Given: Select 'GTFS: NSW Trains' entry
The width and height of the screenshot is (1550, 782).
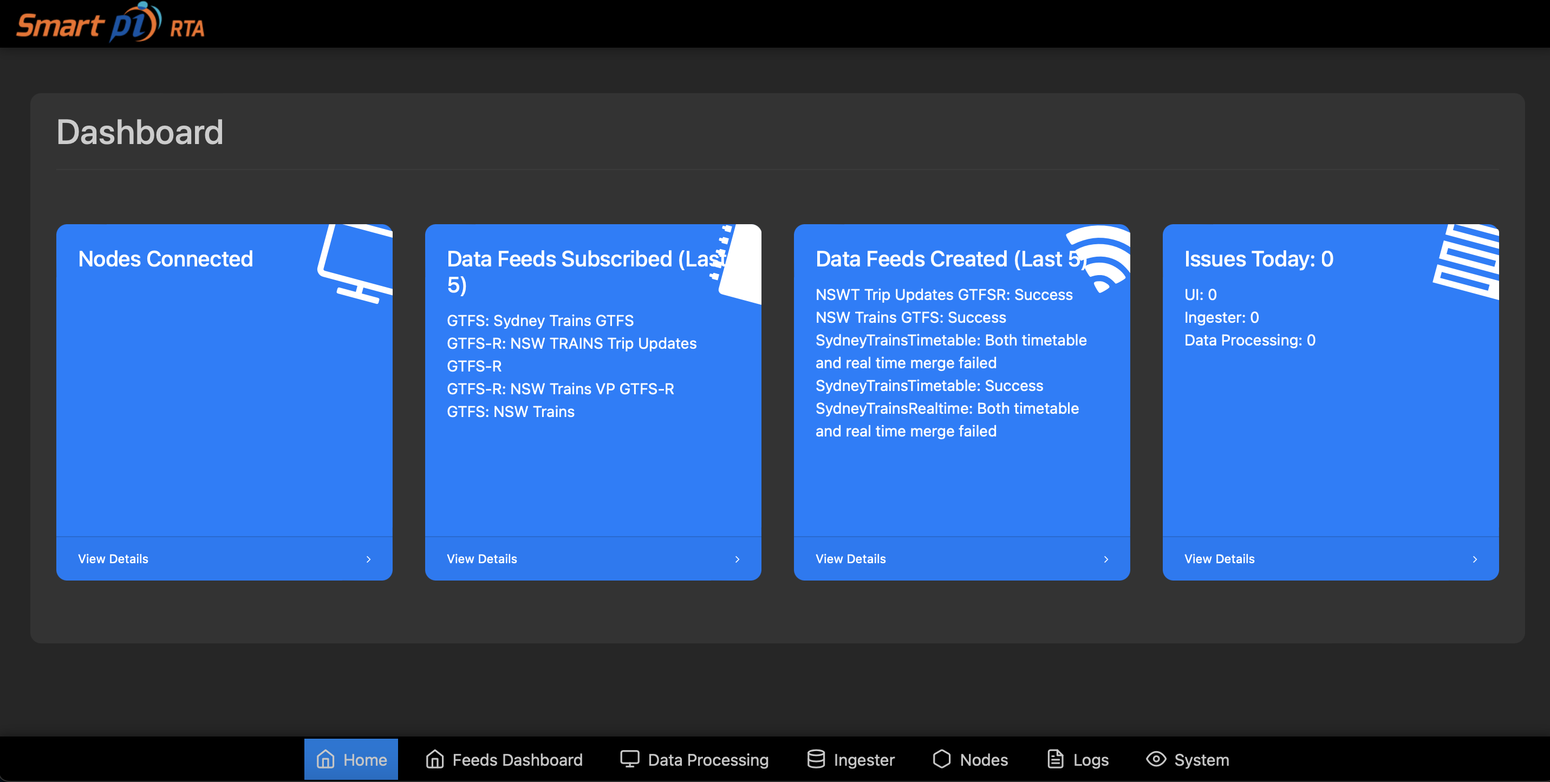Looking at the screenshot, I should point(511,412).
